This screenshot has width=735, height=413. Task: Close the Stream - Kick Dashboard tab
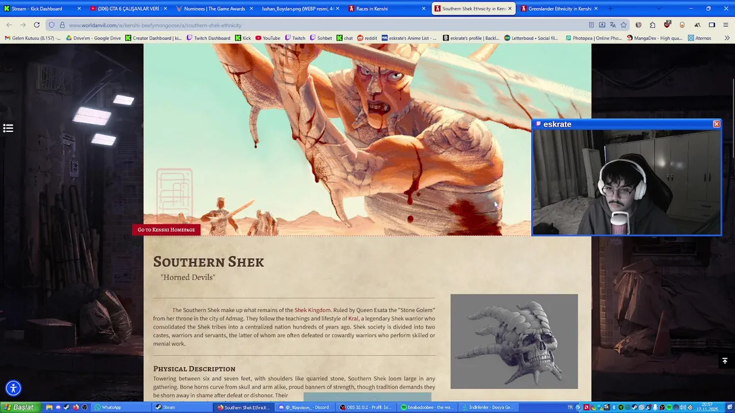click(x=79, y=9)
